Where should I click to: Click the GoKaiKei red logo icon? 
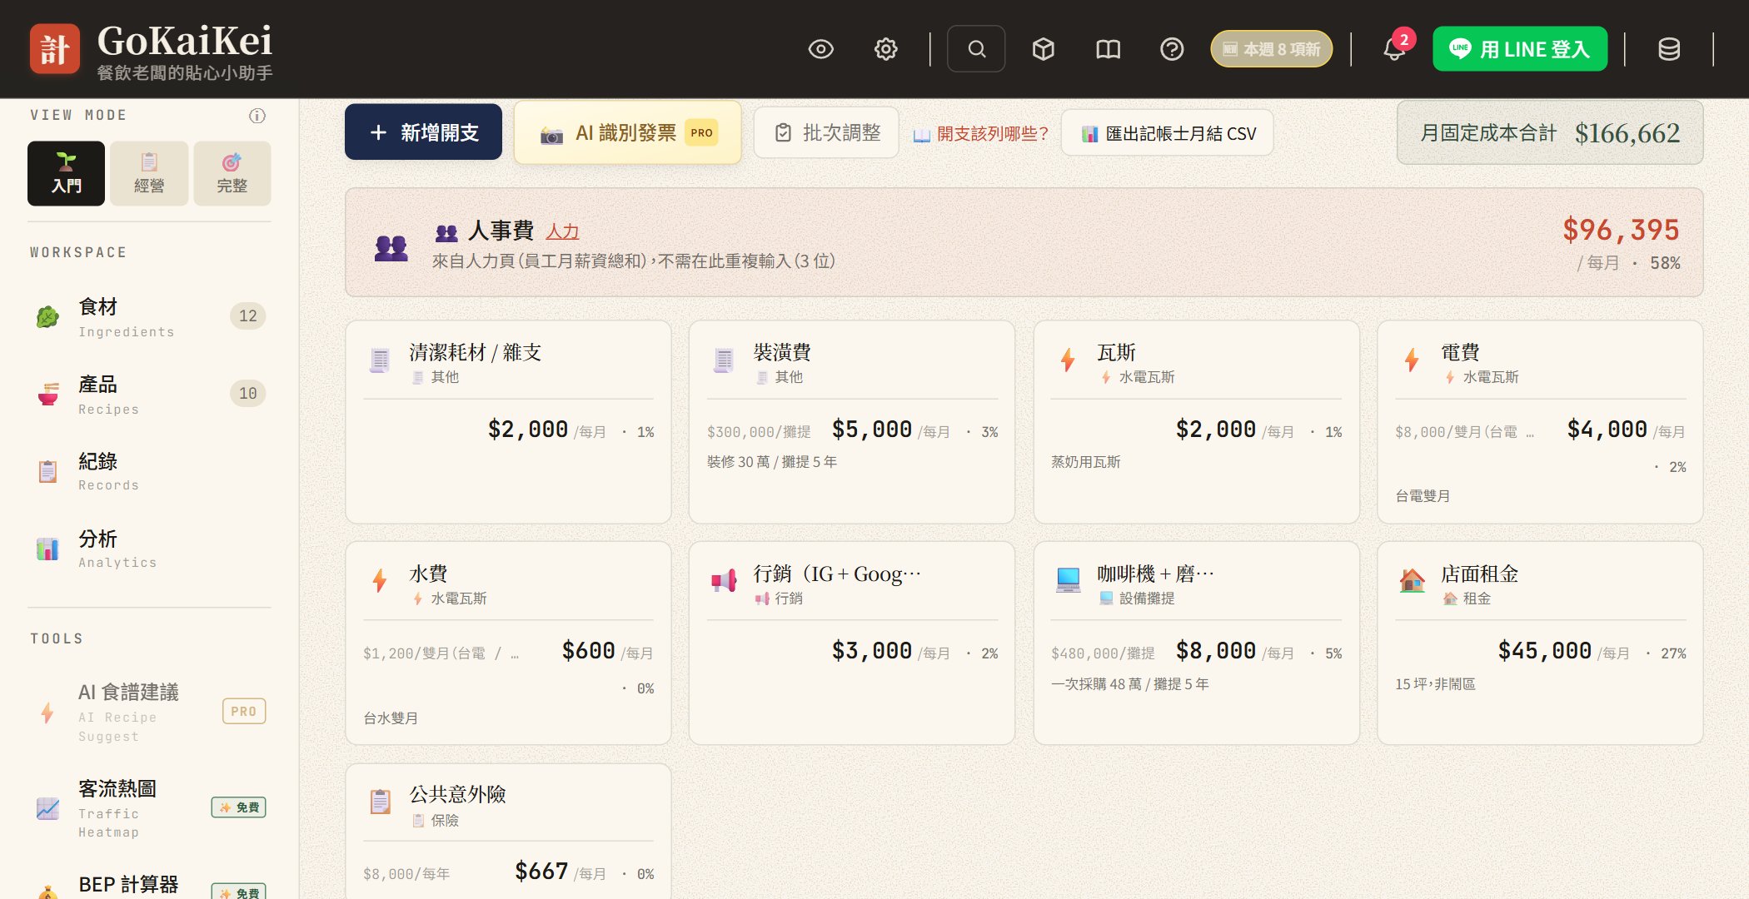coord(55,49)
